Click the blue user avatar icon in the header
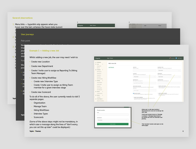The height and width of the screenshot is (149, 196). click(x=176, y=58)
